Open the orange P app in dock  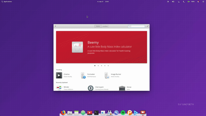[129, 113]
